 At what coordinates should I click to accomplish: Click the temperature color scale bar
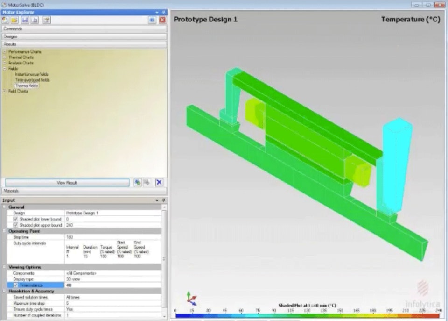coord(308,315)
